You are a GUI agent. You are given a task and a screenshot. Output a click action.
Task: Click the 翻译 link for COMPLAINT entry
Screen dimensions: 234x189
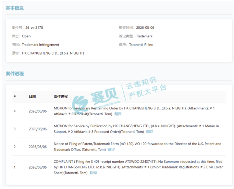(x=93, y=173)
